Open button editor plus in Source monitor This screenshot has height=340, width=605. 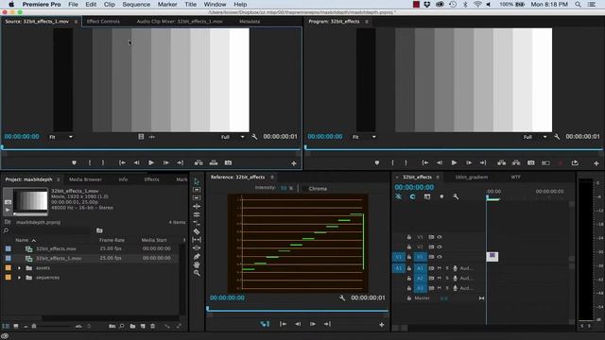click(294, 163)
